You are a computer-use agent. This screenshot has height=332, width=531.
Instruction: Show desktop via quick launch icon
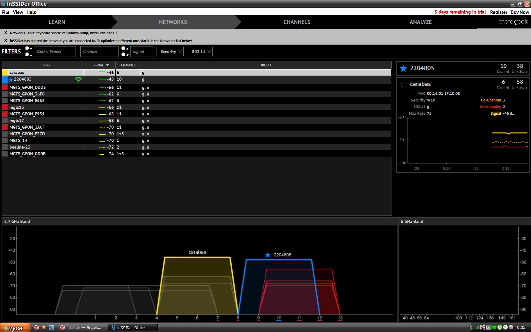51,327
